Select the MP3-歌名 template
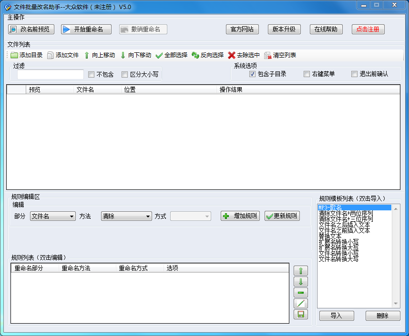This screenshot has height=336, width=409. click(354, 208)
